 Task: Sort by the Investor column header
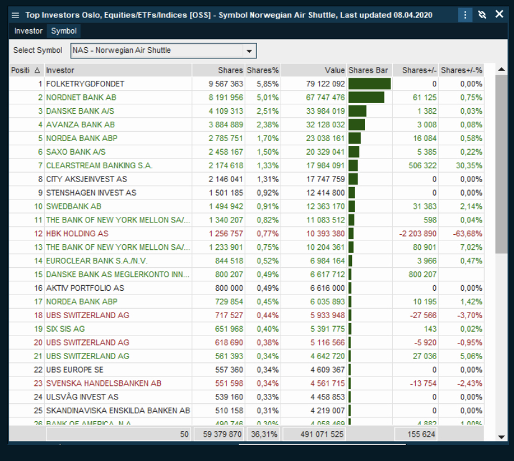118,70
